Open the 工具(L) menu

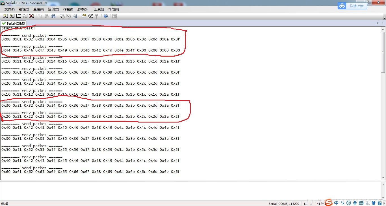click(99, 9)
